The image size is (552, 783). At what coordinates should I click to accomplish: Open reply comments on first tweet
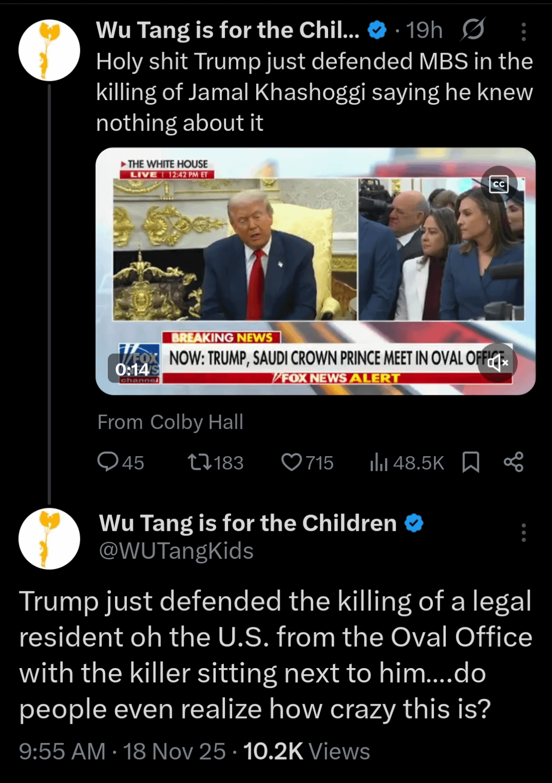(x=120, y=463)
